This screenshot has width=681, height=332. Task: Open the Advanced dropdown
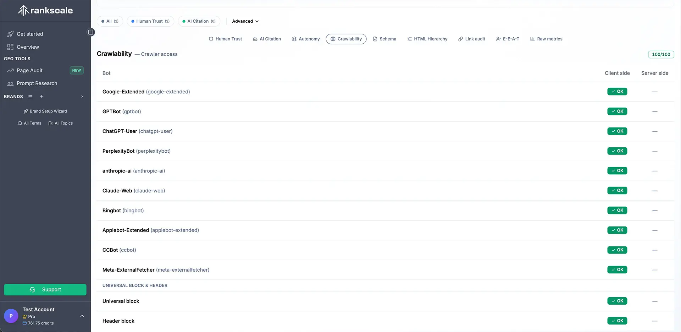coord(245,21)
